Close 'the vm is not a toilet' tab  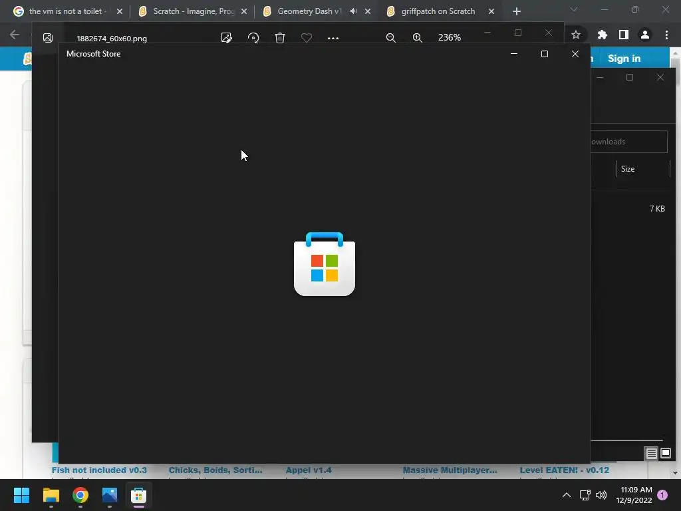click(120, 11)
